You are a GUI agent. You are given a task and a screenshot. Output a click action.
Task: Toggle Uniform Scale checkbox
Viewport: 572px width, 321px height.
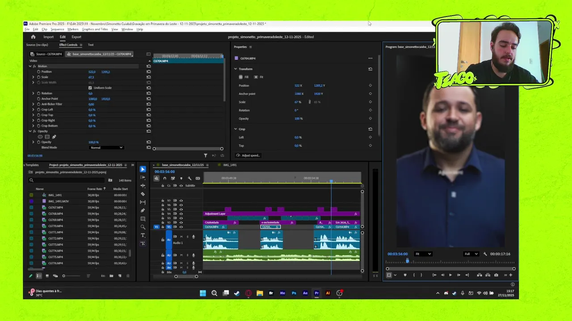coord(90,88)
